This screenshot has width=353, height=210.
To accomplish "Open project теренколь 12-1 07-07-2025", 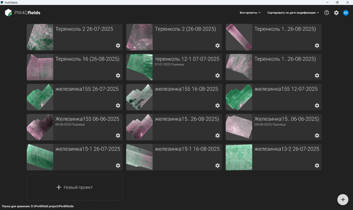I will [174, 67].
